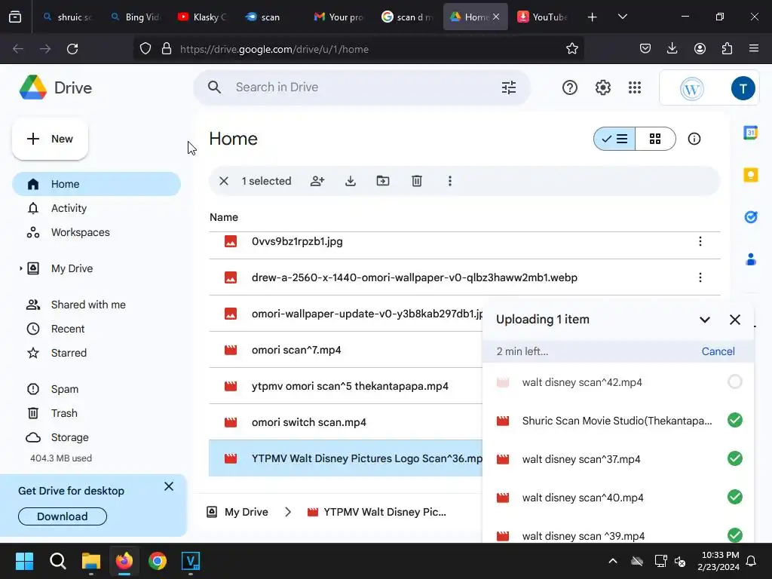
Task: Show hidden system tray icons chevron
Action: point(613,561)
